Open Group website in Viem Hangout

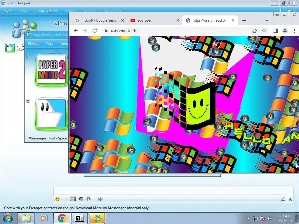click(x=46, y=11)
